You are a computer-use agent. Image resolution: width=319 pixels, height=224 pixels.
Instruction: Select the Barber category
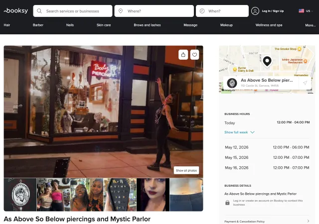[x=38, y=25]
